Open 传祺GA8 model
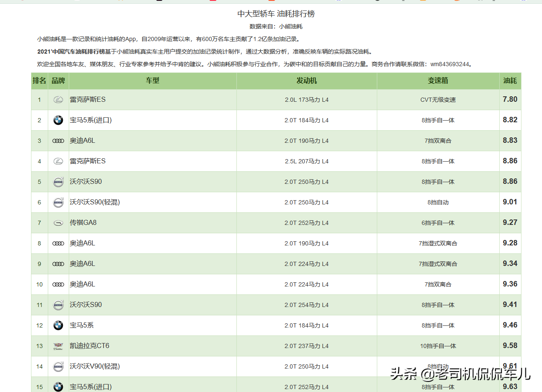The image size is (542, 392). point(83,223)
